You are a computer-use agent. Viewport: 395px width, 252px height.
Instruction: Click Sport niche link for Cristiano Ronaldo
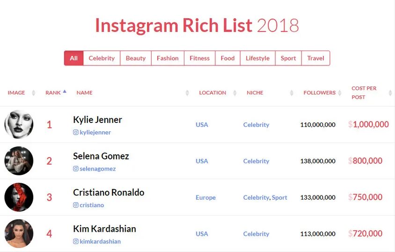(279, 198)
